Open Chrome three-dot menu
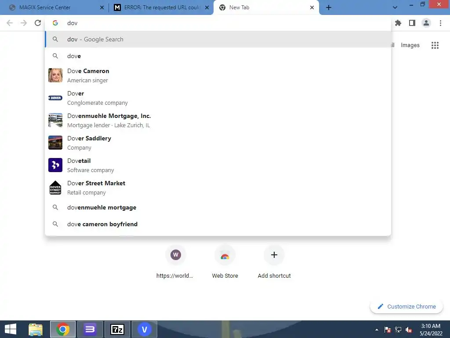Screen dimensions: 450x338 point(440,23)
